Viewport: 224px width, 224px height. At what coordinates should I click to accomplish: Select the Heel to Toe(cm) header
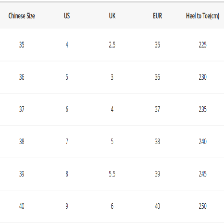point(202,16)
